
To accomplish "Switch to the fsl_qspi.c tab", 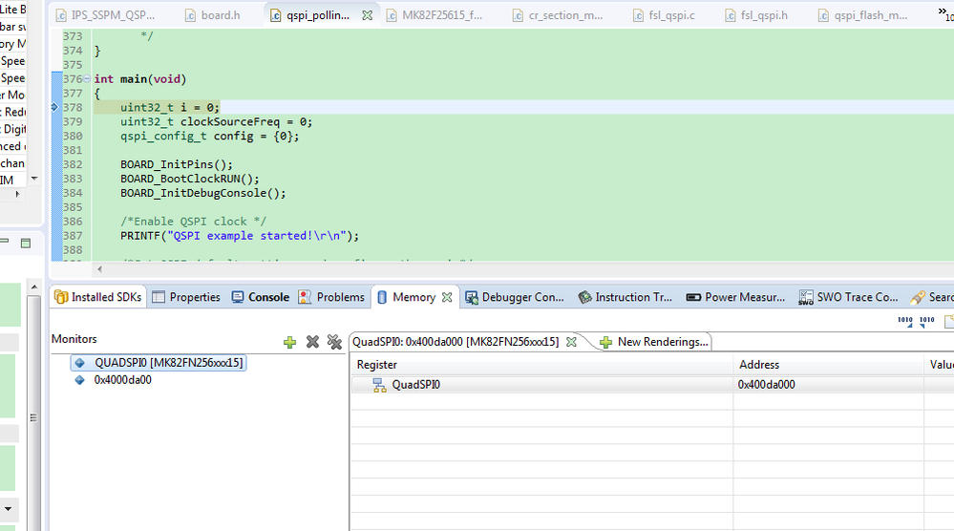I will [664, 15].
